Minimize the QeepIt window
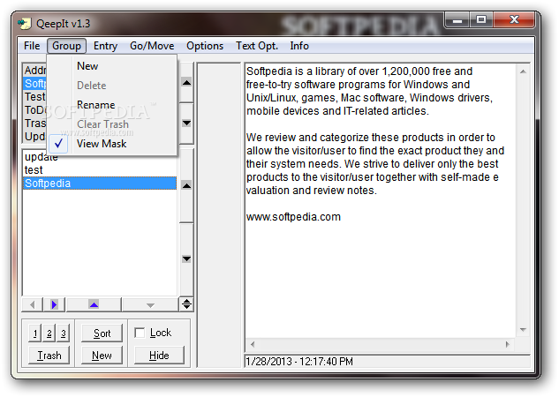559x397 pixels. [457, 20]
